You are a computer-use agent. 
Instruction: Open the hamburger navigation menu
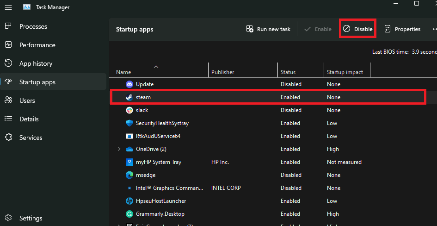tap(8, 7)
